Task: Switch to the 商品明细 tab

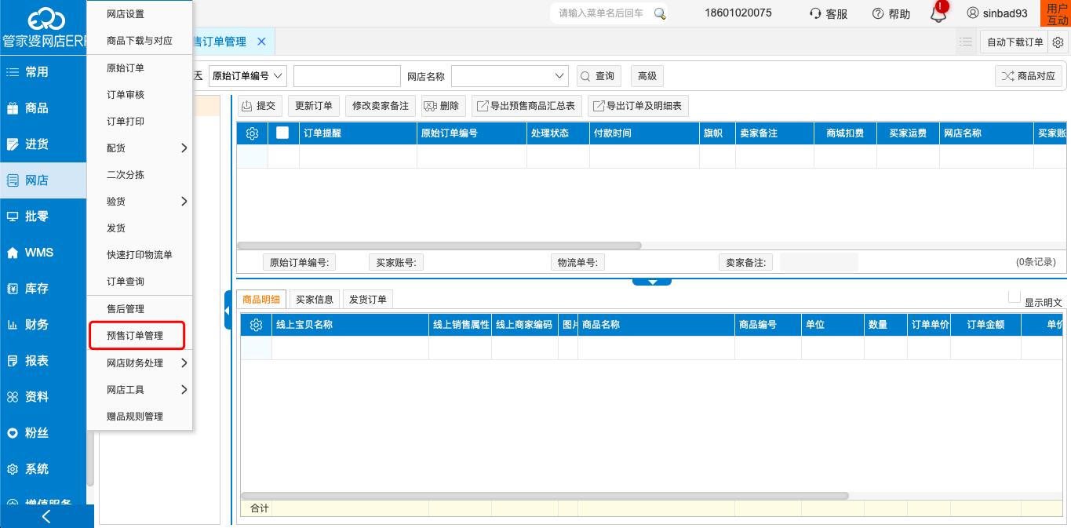Action: pos(261,299)
